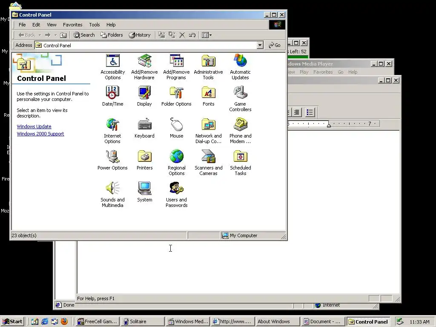Click the Copy To toolbar icon
This screenshot has height=327, width=436.
(172, 35)
